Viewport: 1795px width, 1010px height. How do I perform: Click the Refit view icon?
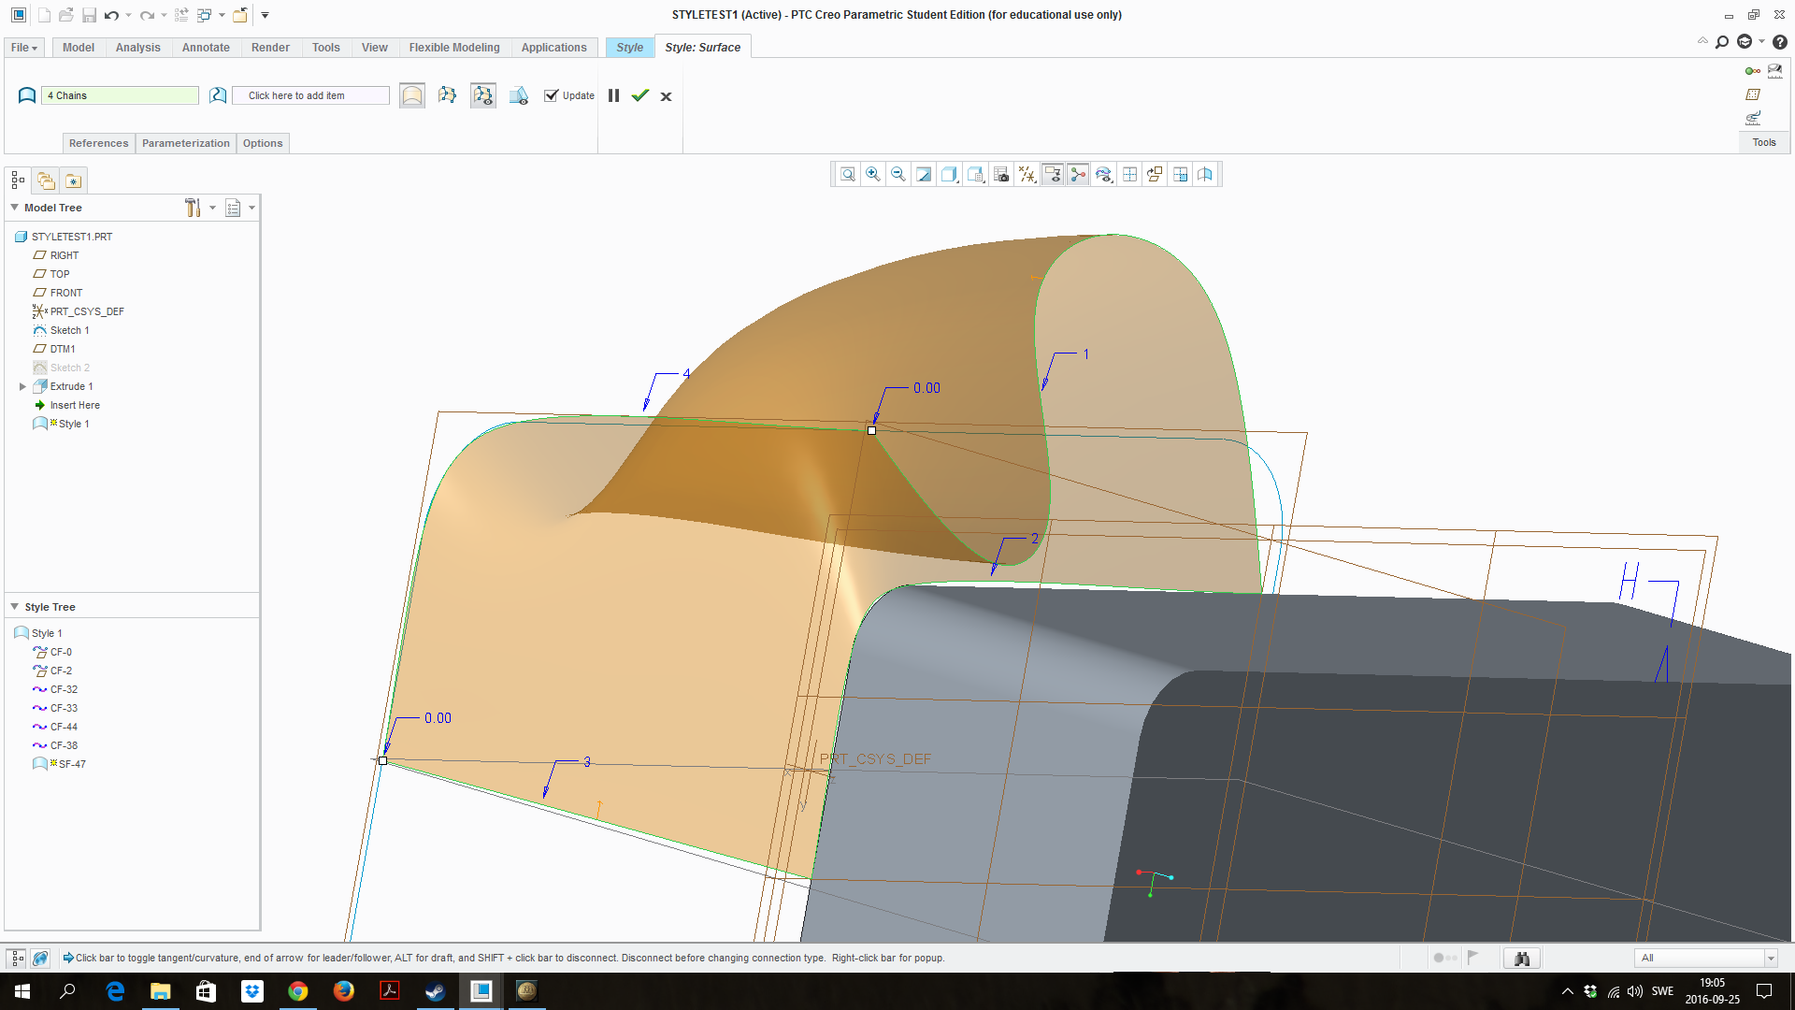847,175
